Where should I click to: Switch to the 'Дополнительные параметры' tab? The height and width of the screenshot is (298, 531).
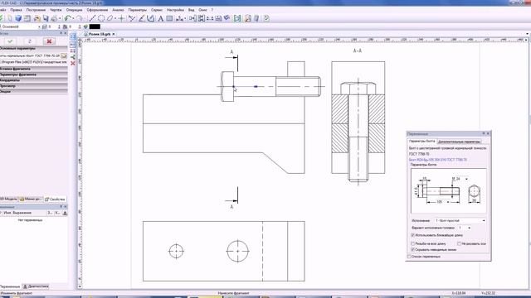pyautogui.click(x=459, y=142)
